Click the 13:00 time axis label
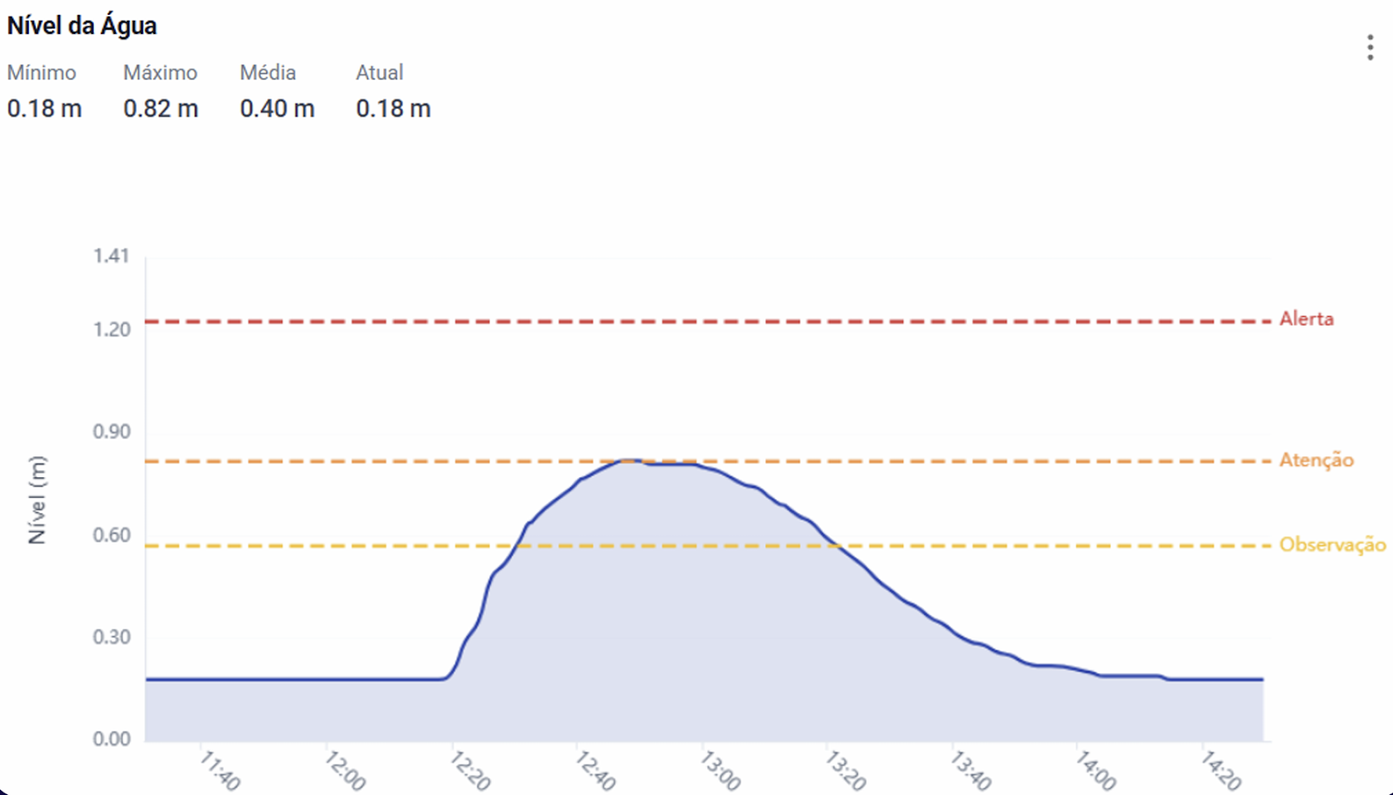 click(x=721, y=771)
